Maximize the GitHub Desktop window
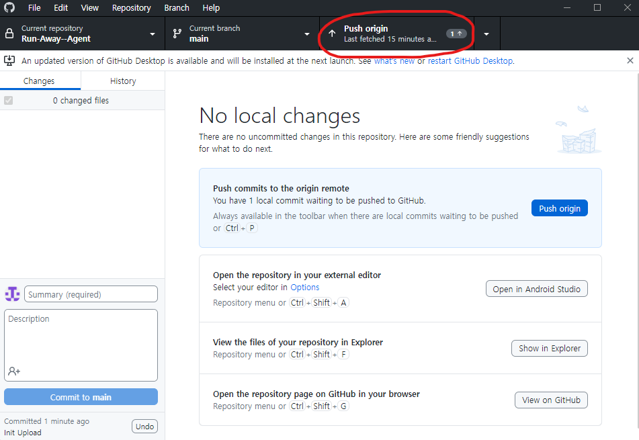This screenshot has height=440, width=639. [x=597, y=8]
